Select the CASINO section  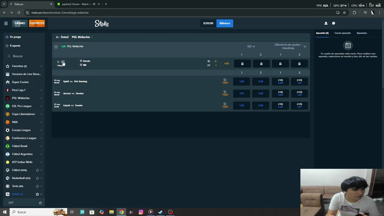click(x=20, y=23)
